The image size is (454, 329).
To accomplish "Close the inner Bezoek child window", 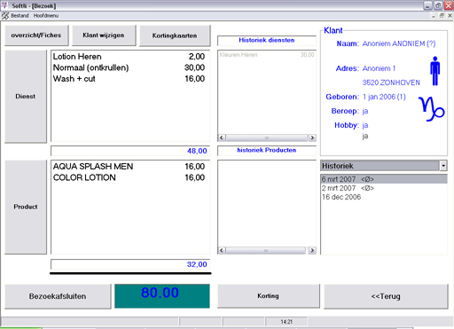I will click(x=450, y=16).
